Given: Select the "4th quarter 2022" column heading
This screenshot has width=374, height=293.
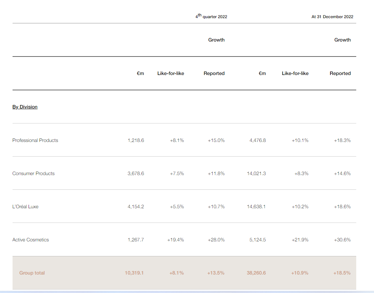Looking at the screenshot, I should pyautogui.click(x=211, y=16).
